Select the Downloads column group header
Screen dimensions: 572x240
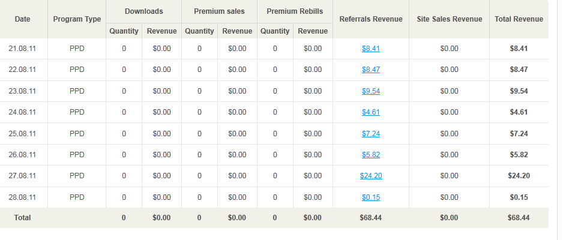coord(143,11)
